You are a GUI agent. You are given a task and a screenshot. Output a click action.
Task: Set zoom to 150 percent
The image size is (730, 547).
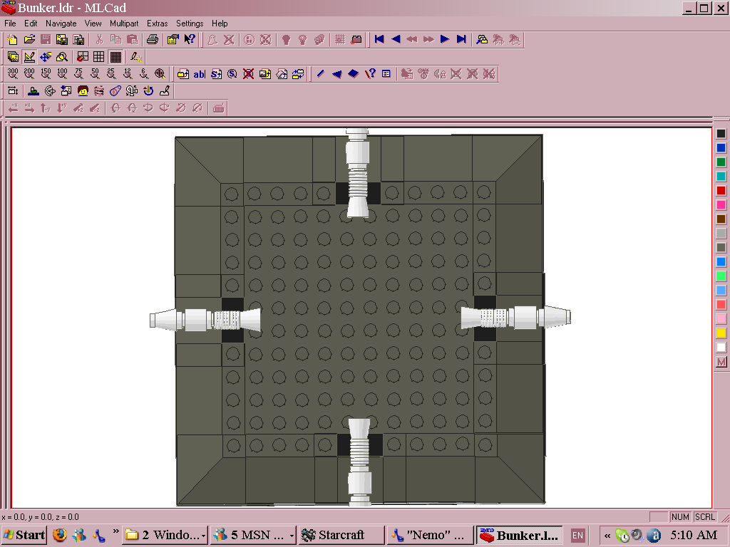(46, 73)
